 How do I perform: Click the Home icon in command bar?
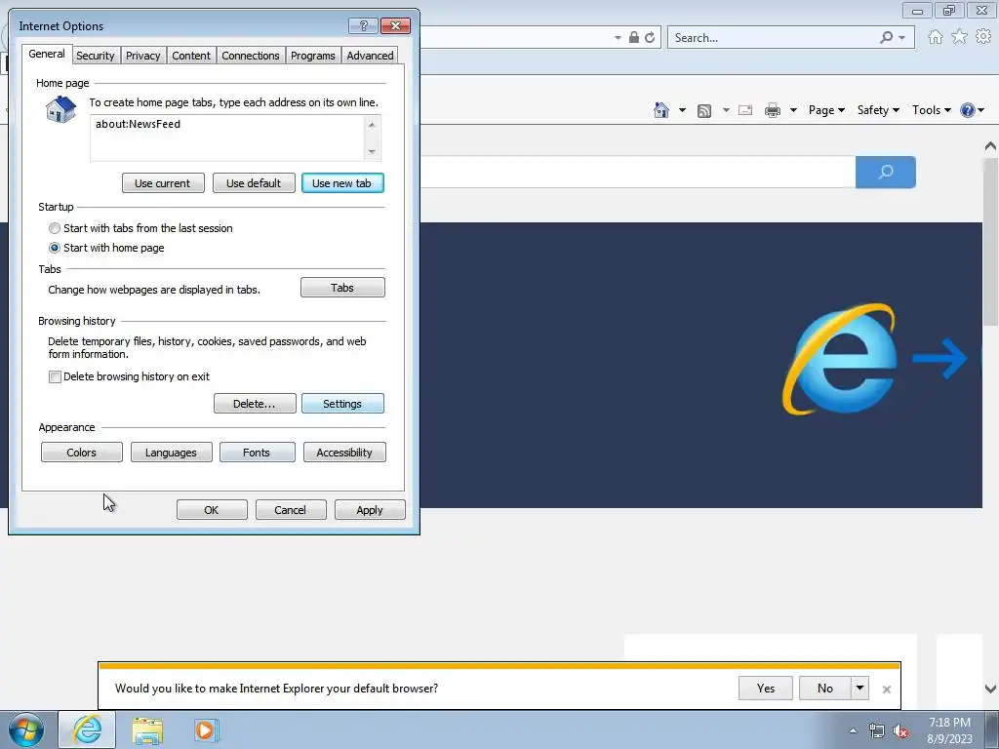tap(661, 110)
